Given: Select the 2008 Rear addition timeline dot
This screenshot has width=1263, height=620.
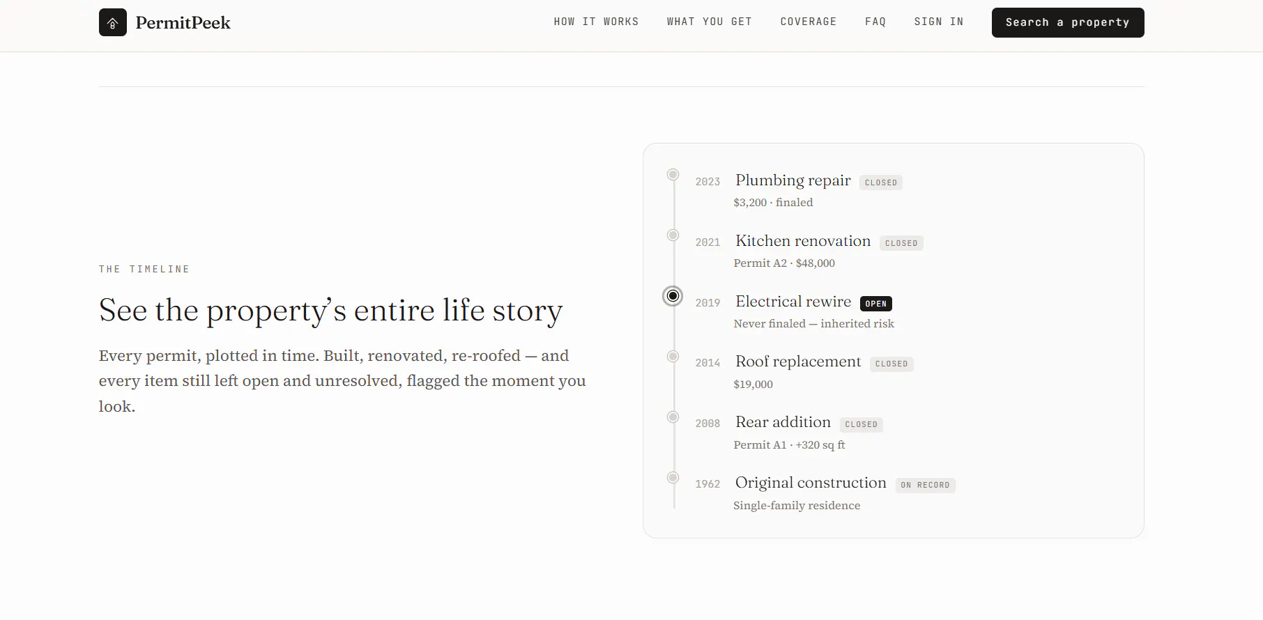Looking at the screenshot, I should (673, 417).
